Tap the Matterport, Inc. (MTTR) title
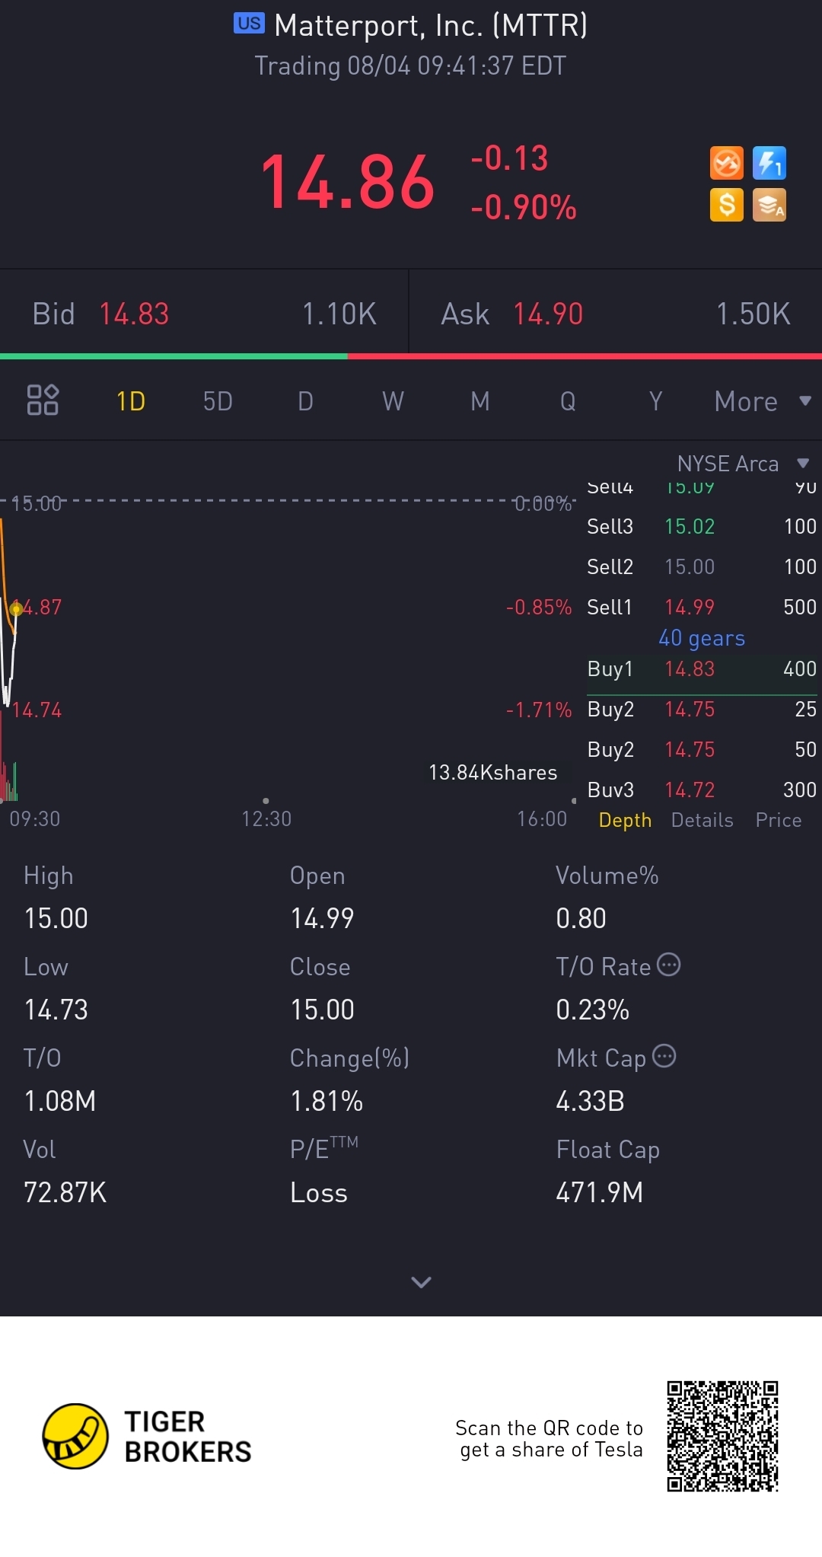 point(431,25)
